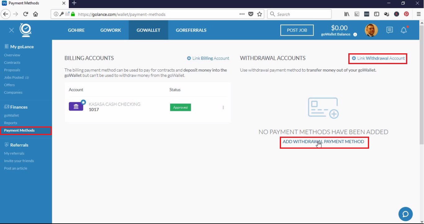Click the purple bank account icon

(x=76, y=107)
